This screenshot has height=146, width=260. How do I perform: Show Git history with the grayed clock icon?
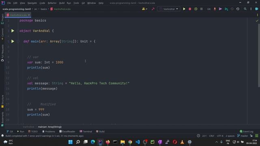click(x=232, y=9)
